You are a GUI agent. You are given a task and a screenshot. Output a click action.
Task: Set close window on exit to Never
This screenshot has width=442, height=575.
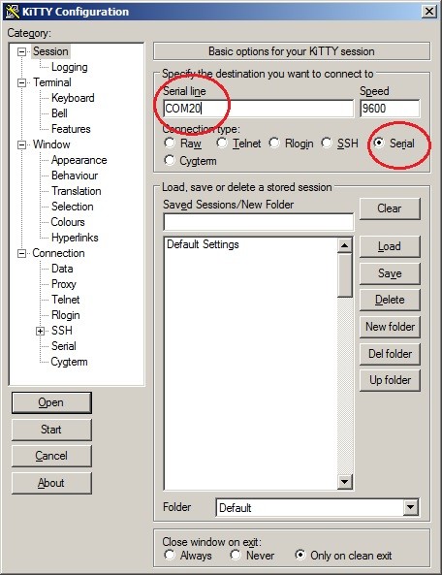[x=252, y=556]
